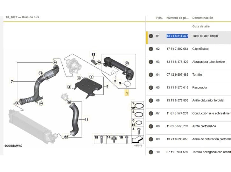The width and height of the screenshot is (231, 172).
Task: Click O-ring 9/12 thumbnail in legend
Action: (x=137, y=105)
